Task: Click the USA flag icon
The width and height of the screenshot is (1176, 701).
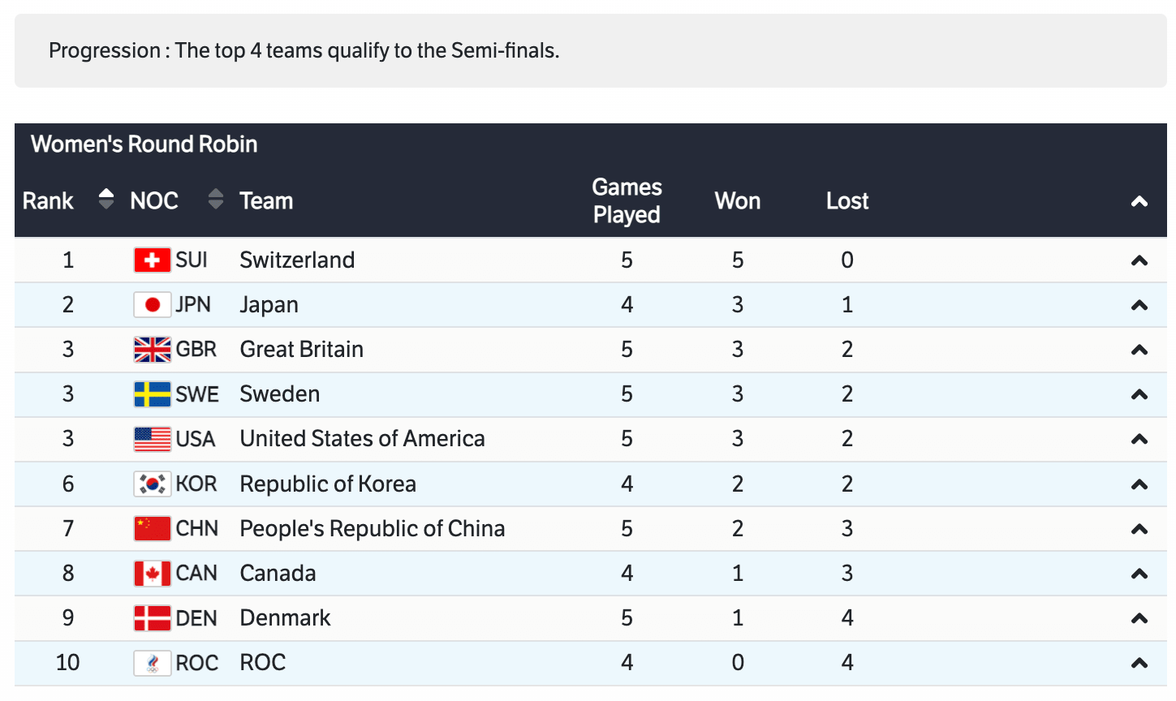Action: [x=152, y=439]
